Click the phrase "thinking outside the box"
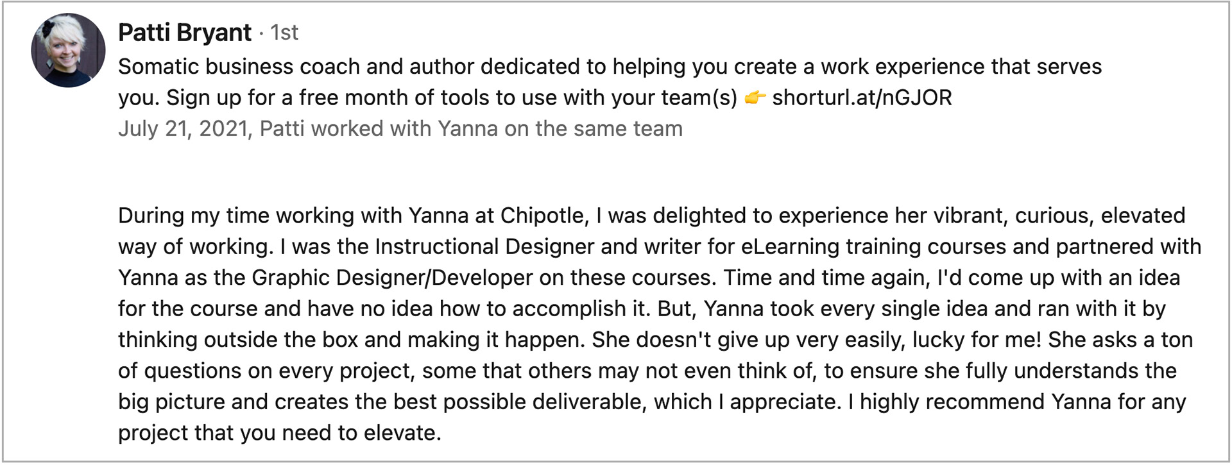 point(238,340)
